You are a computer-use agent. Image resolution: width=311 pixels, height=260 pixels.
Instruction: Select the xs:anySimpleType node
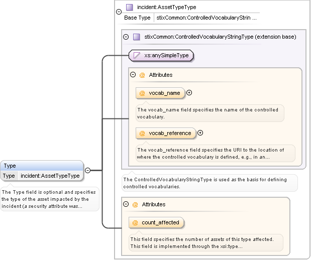coord(166,55)
